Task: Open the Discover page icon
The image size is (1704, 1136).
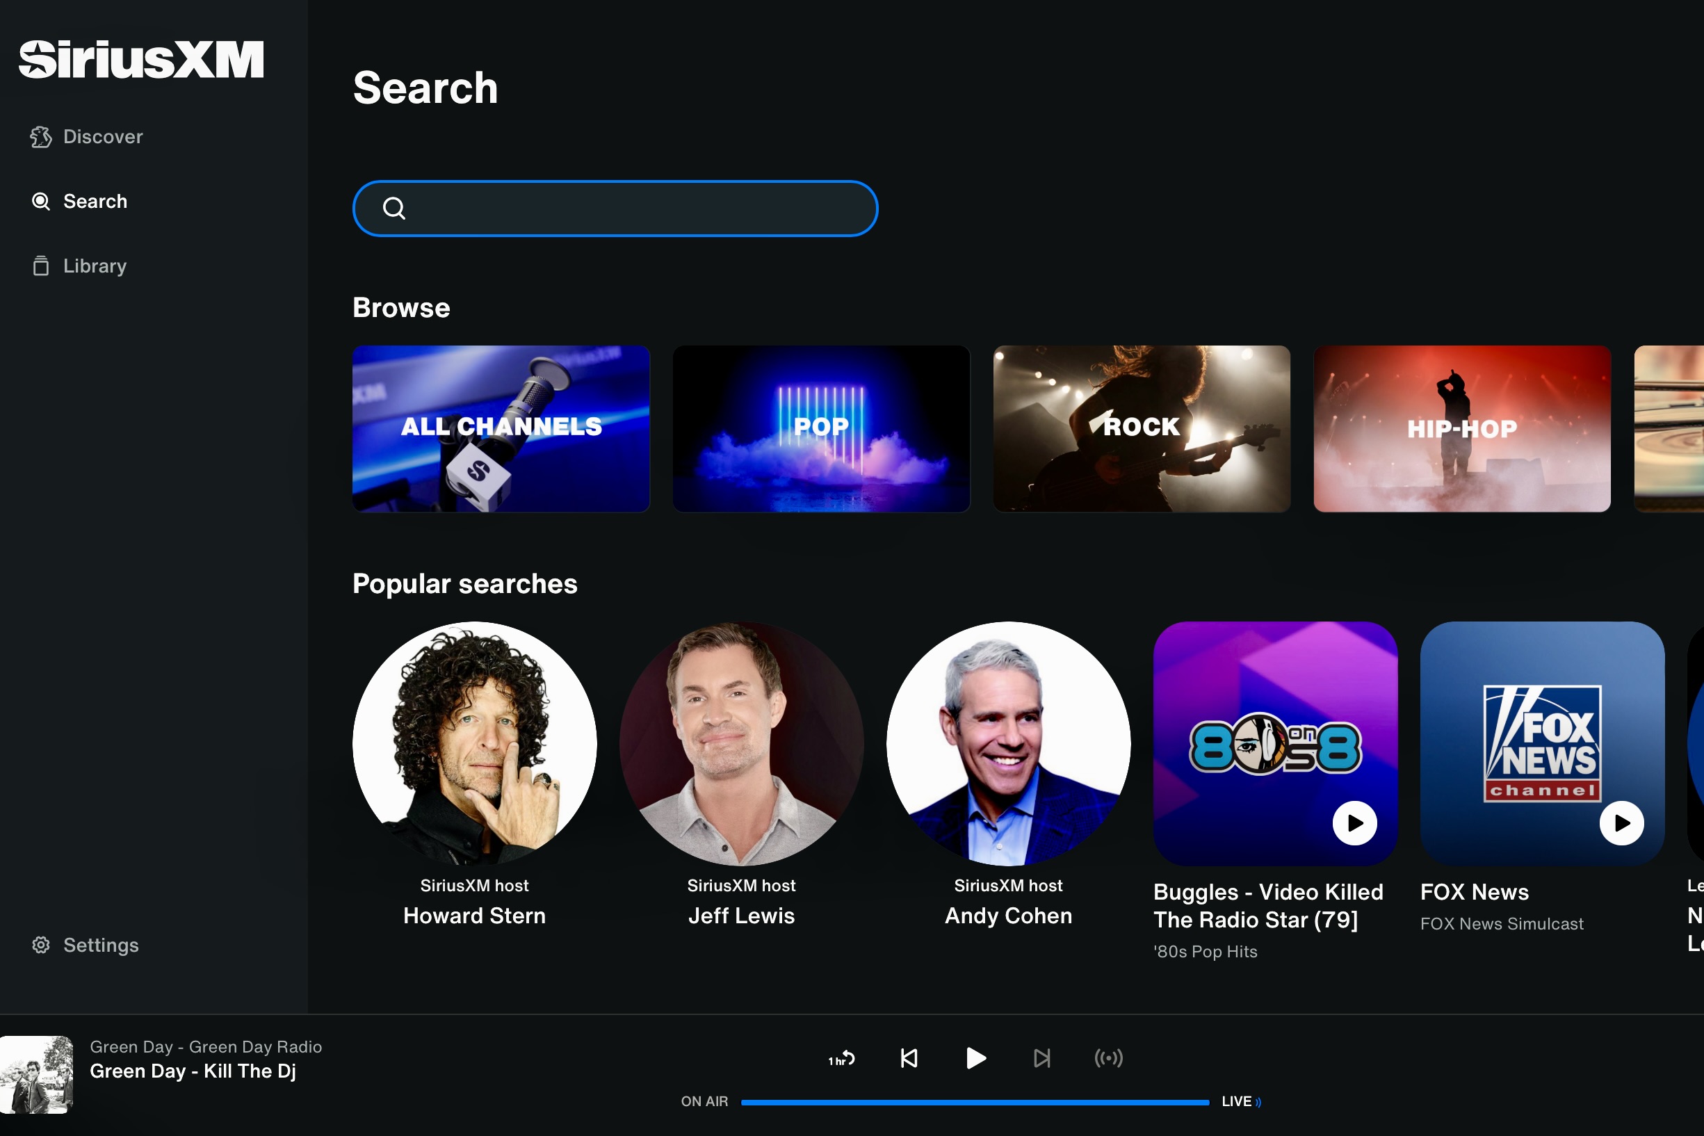Action: pyautogui.click(x=40, y=137)
